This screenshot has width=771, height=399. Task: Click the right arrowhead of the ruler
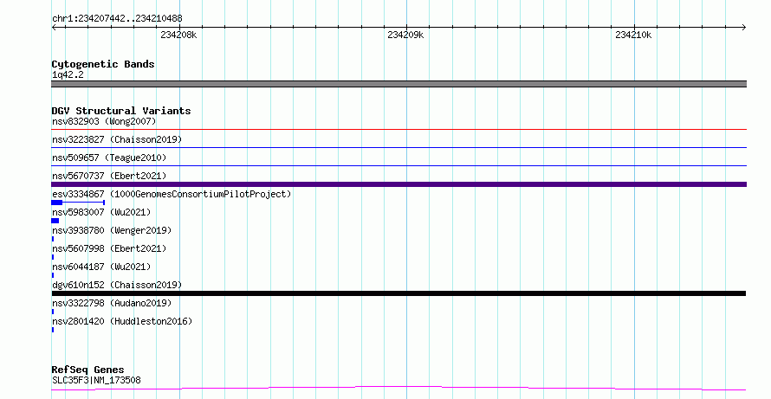pos(744,28)
